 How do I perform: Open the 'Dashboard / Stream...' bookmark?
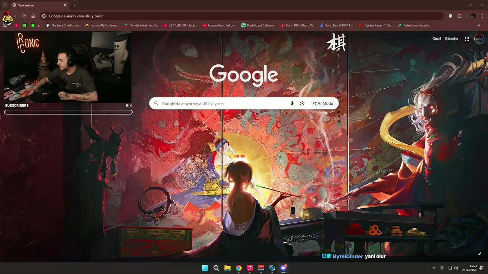tap(259, 25)
